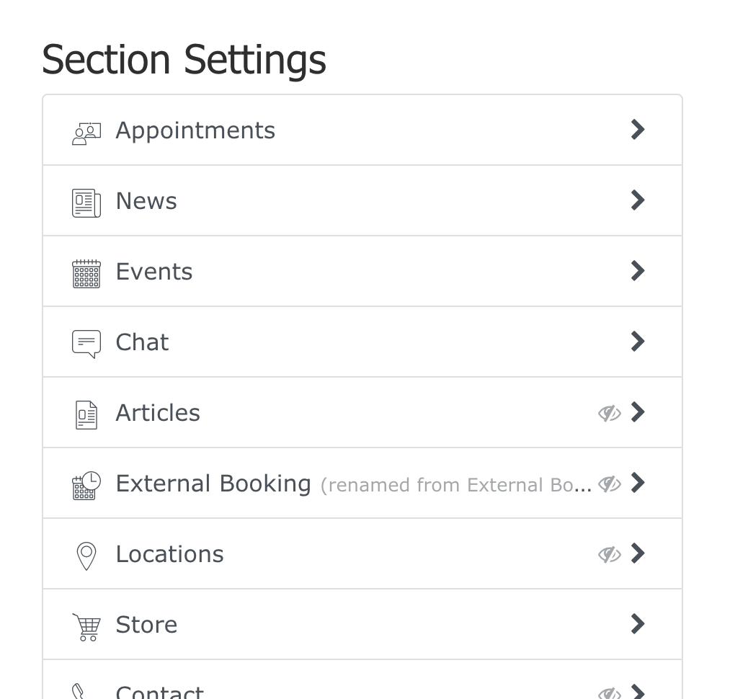The height and width of the screenshot is (699, 748).
Task: Open the Chat section label
Action: (142, 342)
